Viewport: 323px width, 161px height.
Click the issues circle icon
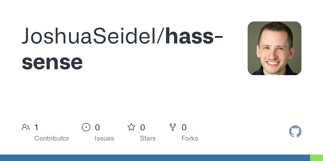[x=86, y=127]
